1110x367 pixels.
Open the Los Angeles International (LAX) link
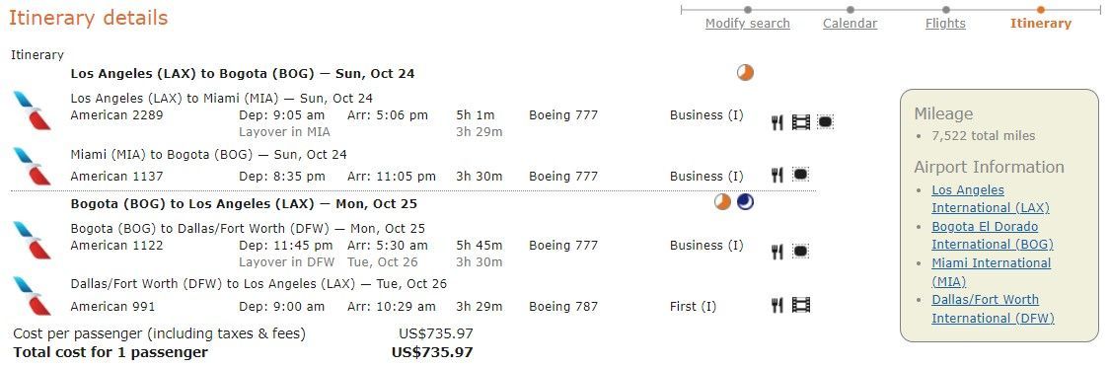(991, 199)
